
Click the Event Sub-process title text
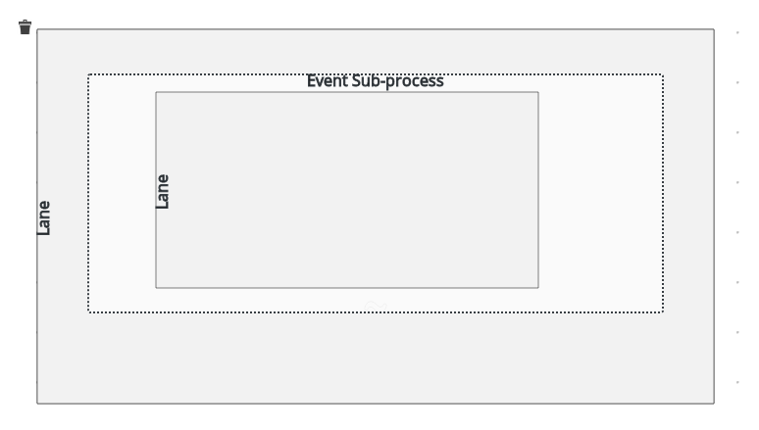[x=376, y=81]
